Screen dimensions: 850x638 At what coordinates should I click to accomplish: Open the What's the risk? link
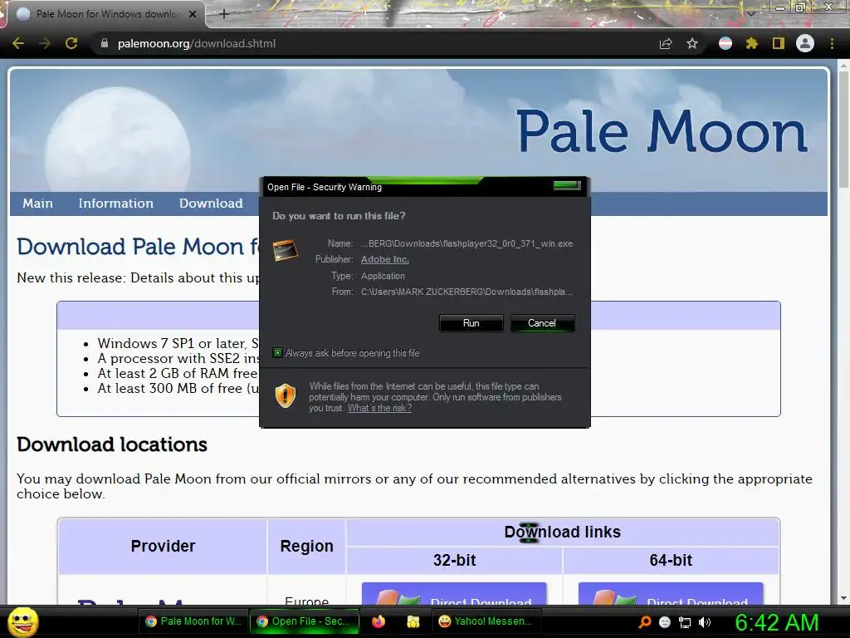(x=379, y=408)
